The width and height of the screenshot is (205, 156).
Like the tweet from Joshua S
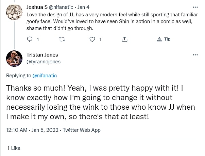[x=92, y=39]
